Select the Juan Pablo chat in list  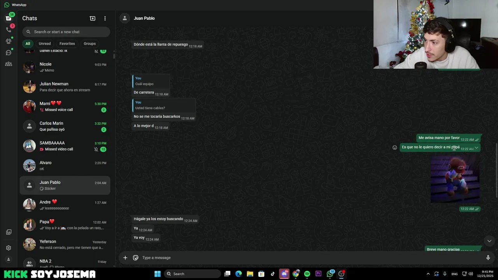pos(65,185)
